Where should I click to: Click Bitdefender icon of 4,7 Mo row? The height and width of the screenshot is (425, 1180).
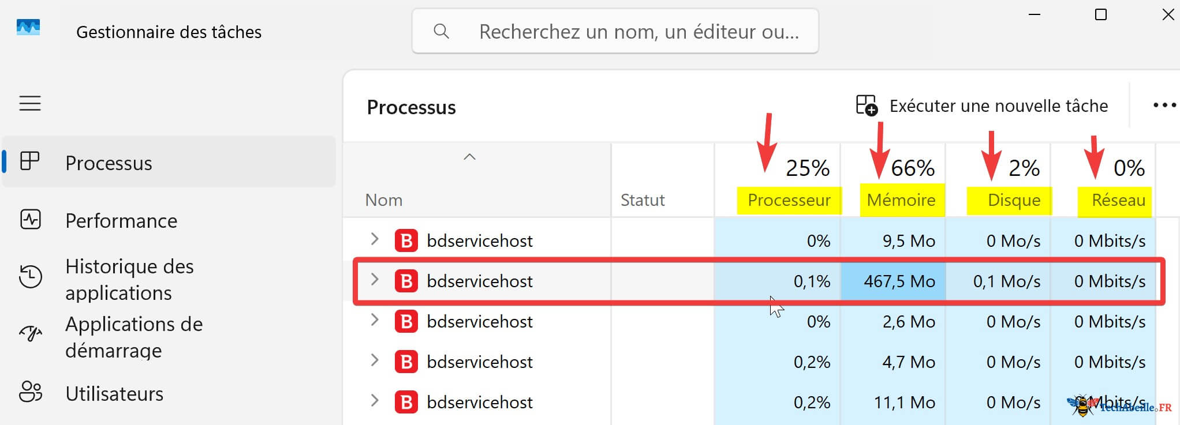point(406,362)
